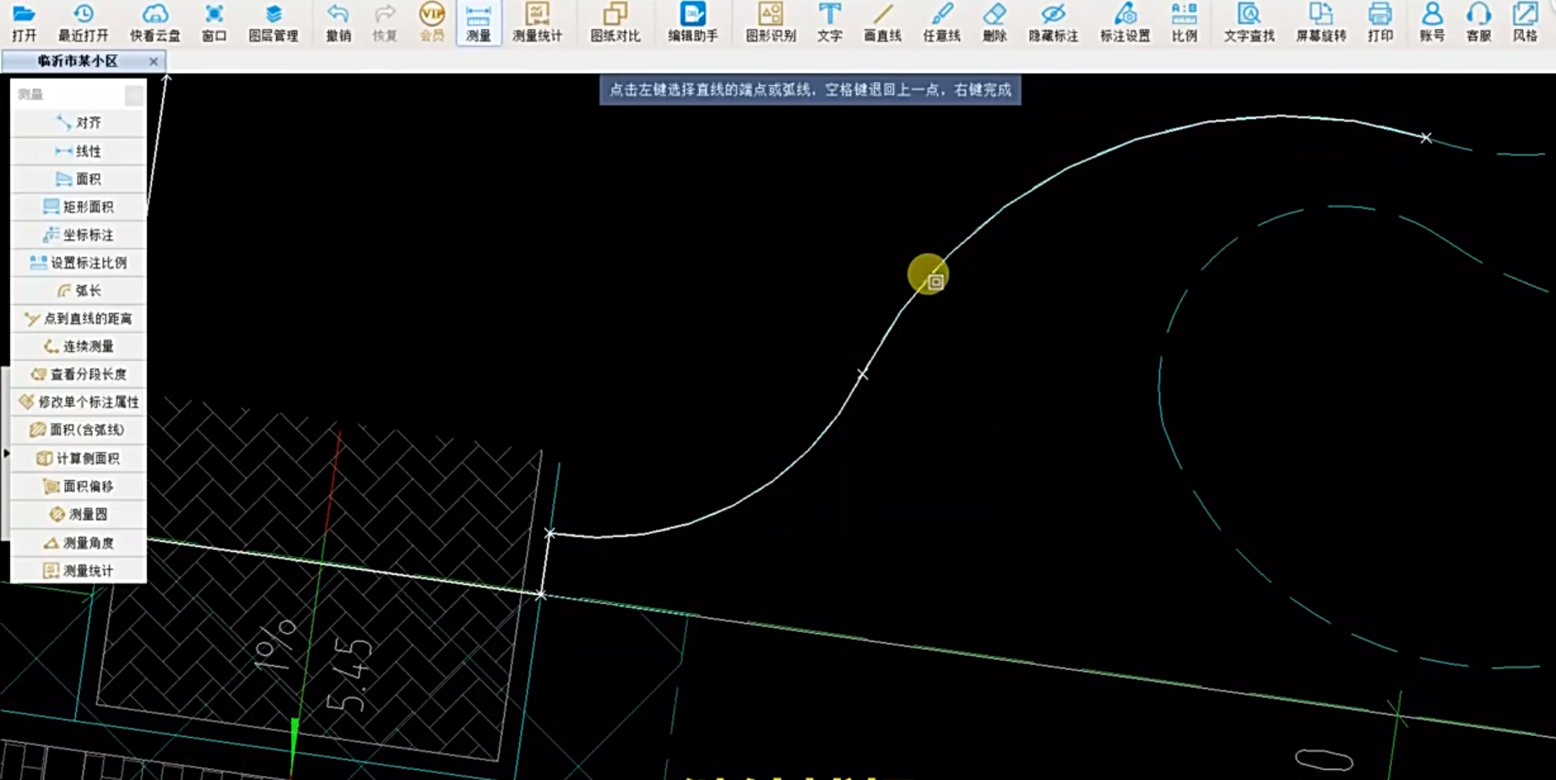Select the 删除 eraser tool
Image resolution: width=1556 pixels, height=780 pixels.
pyautogui.click(x=995, y=23)
